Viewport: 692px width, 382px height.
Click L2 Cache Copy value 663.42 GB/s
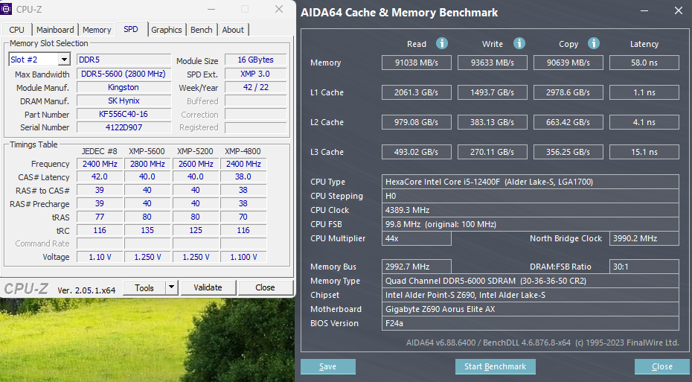pyautogui.click(x=568, y=122)
